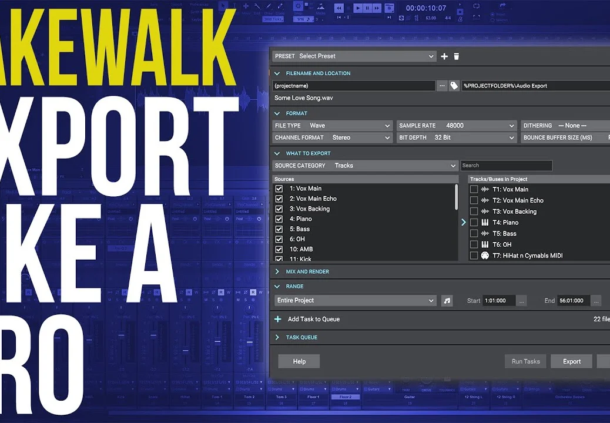Click Add Task to Queue
Screen dimensions: 610x423
click(307, 319)
